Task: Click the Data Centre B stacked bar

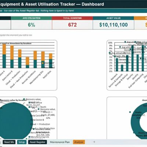Action: pos(12,57)
